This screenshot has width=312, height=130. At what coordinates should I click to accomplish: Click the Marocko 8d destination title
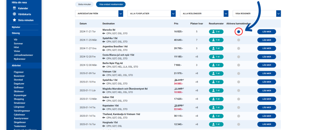(109, 30)
